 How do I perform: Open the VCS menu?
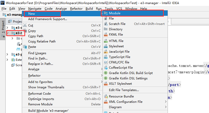119,9
